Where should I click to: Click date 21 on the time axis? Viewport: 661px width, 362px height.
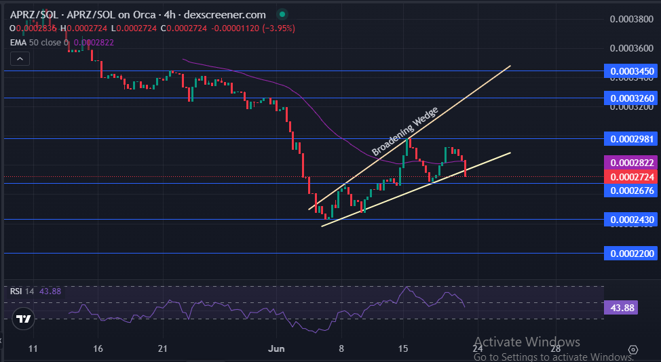[162, 348]
